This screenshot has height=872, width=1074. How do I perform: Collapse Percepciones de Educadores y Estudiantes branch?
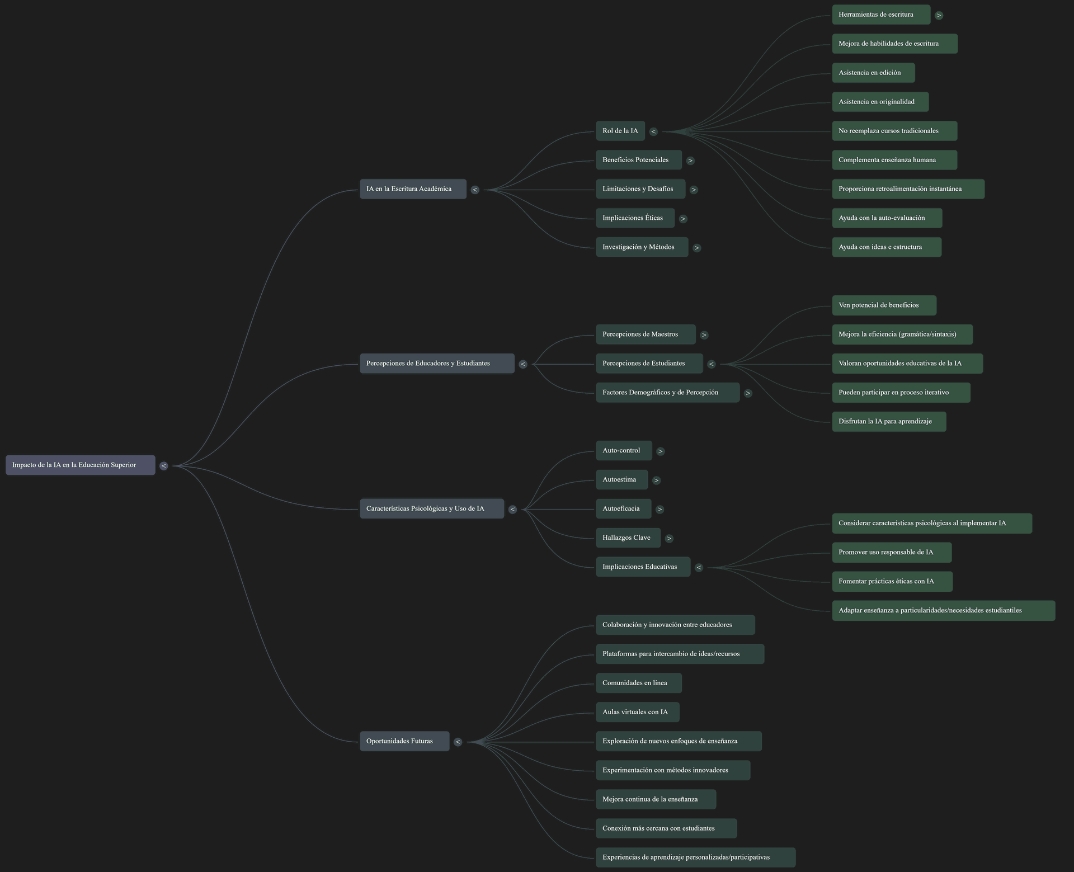[x=523, y=364]
